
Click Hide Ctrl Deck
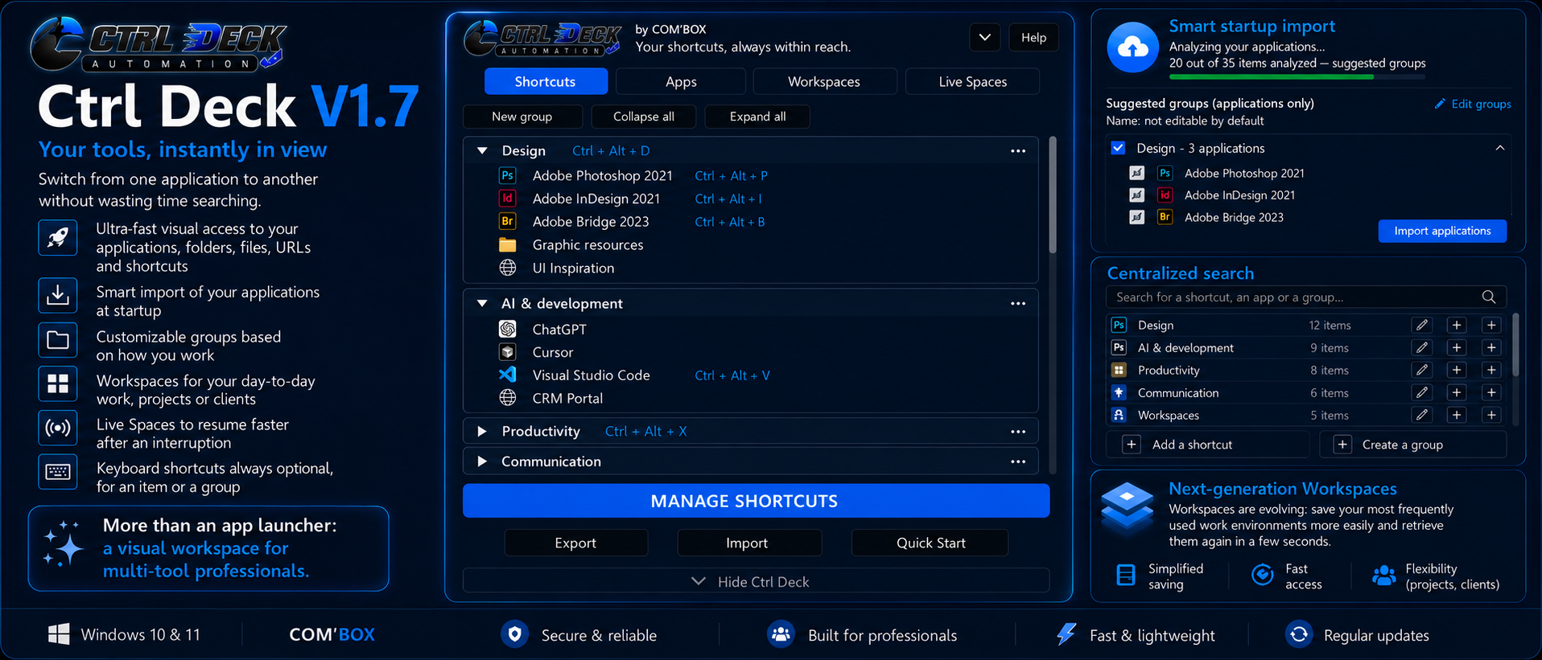pyautogui.click(x=756, y=581)
